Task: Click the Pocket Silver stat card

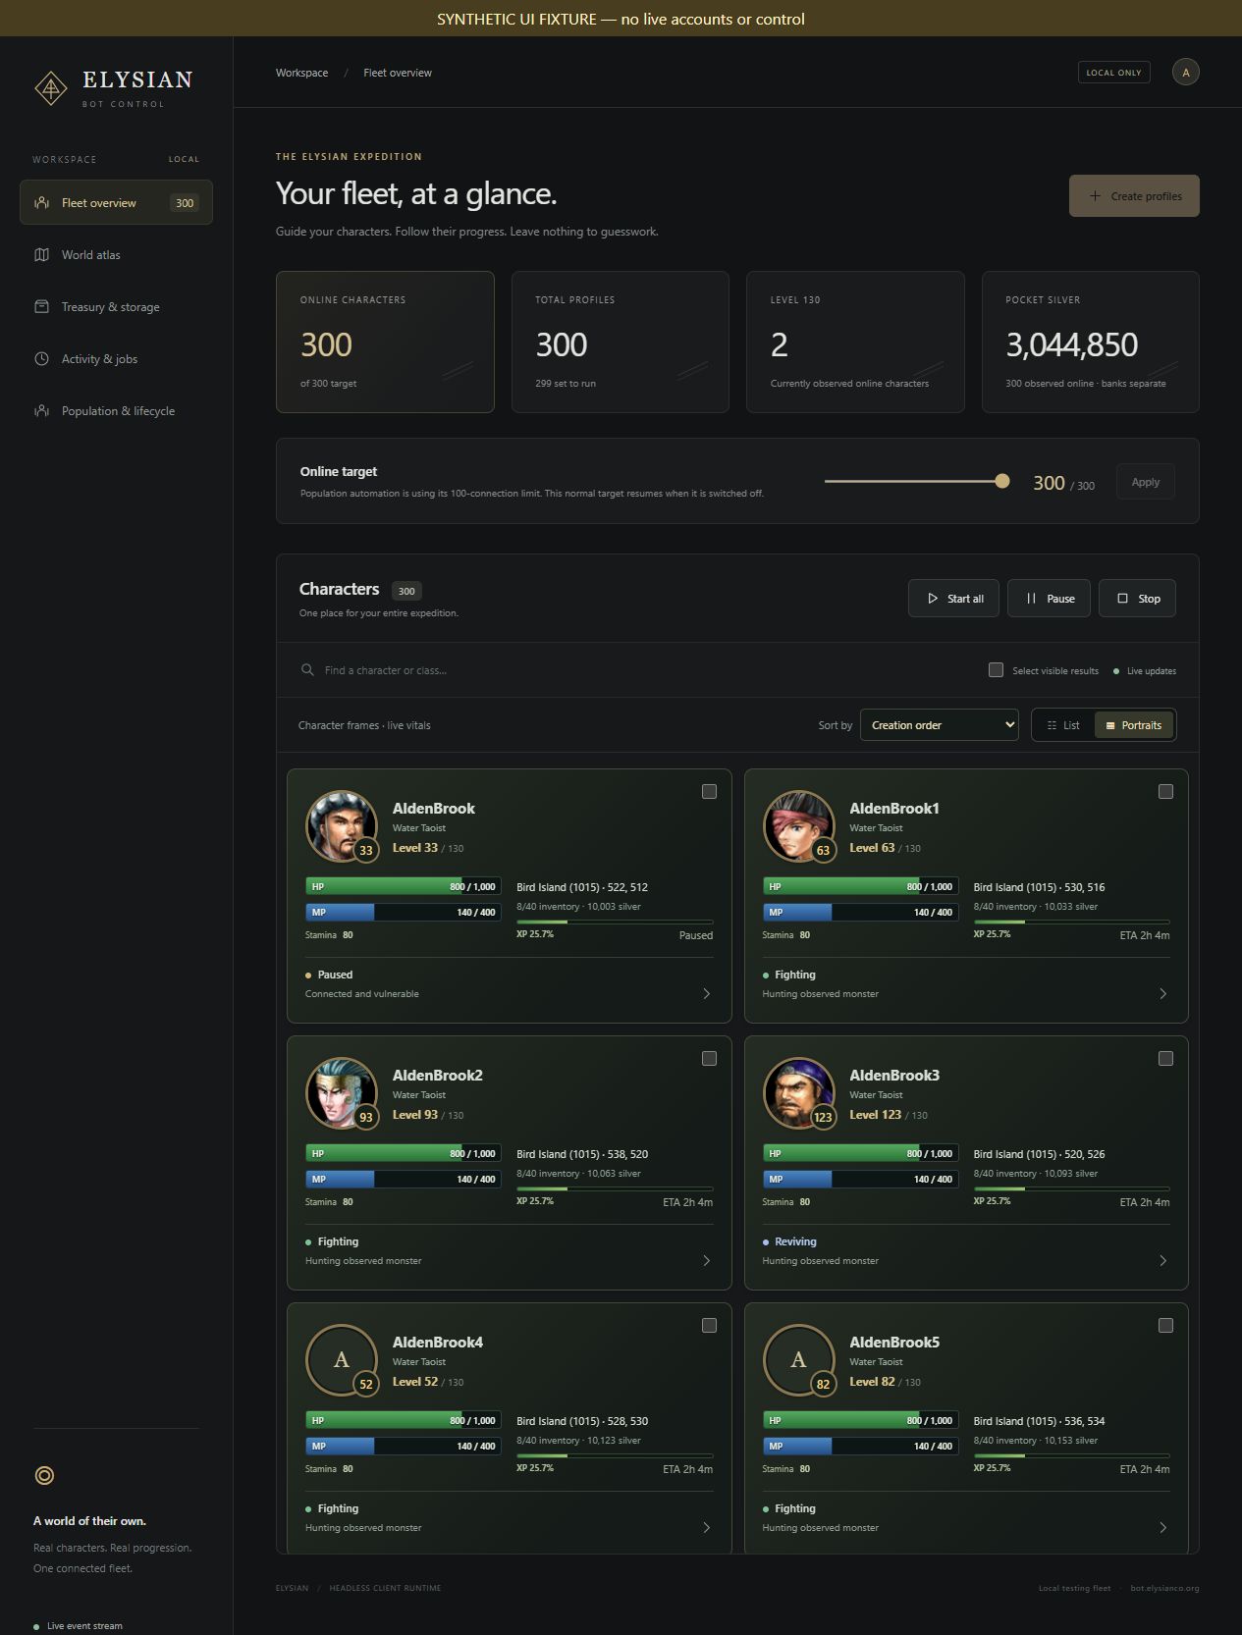Action: point(1091,342)
